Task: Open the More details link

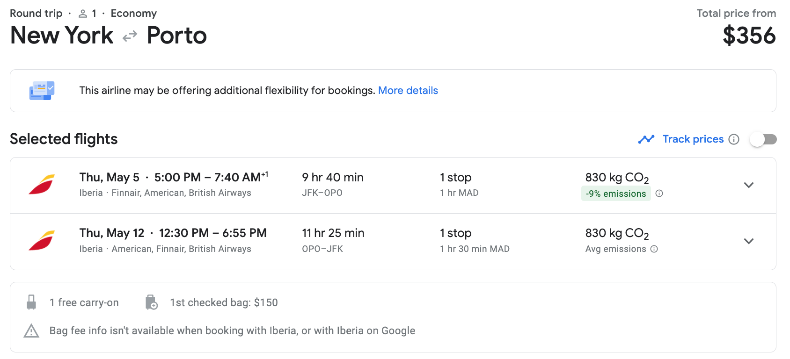Action: (x=408, y=91)
